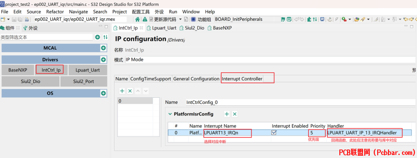417x158 pixels.
Task: Open the dropdown arrow beside New icon
Action: point(8,19)
